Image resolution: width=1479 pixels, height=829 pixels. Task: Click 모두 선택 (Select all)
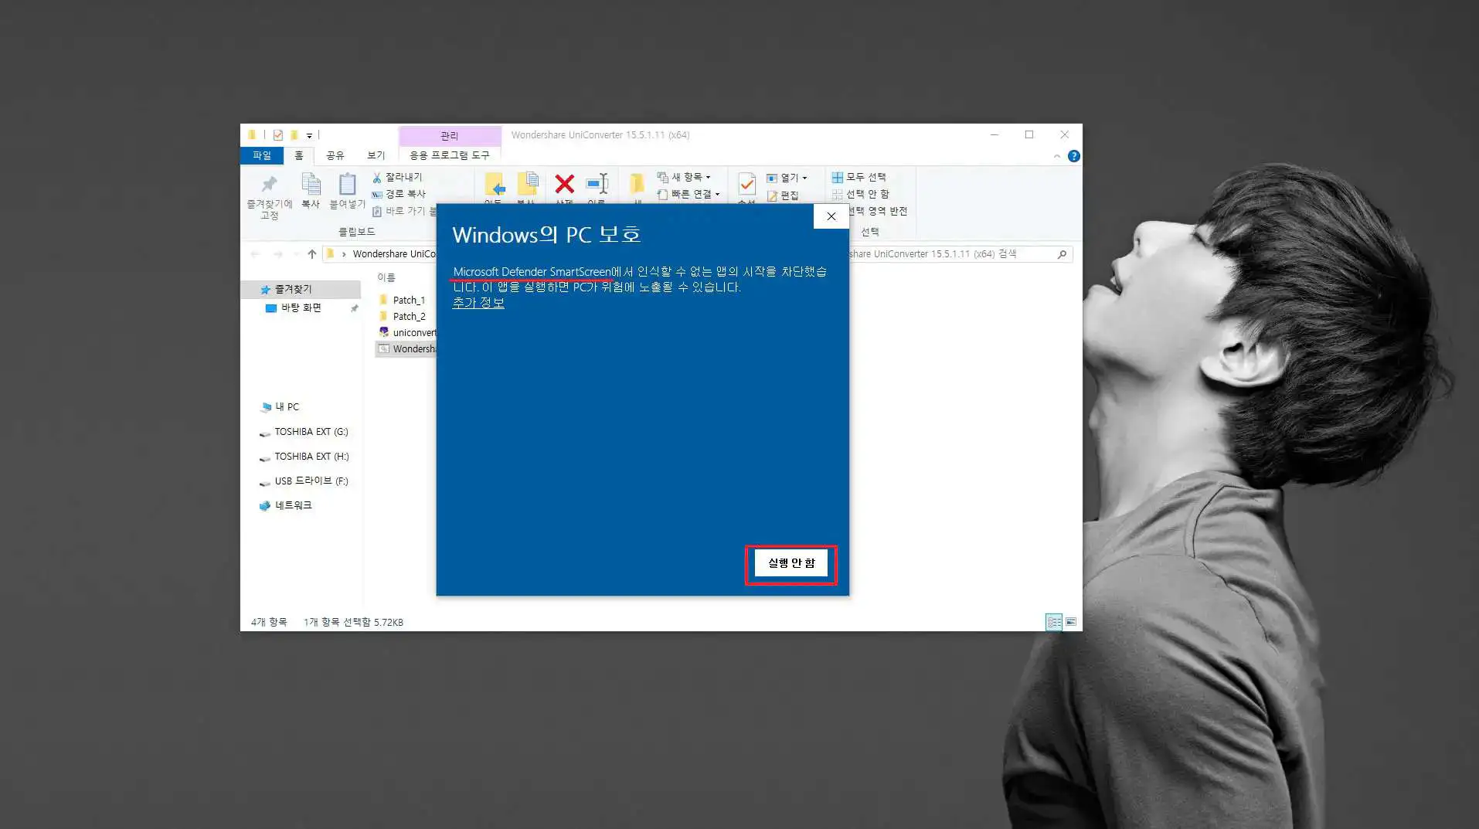858,177
